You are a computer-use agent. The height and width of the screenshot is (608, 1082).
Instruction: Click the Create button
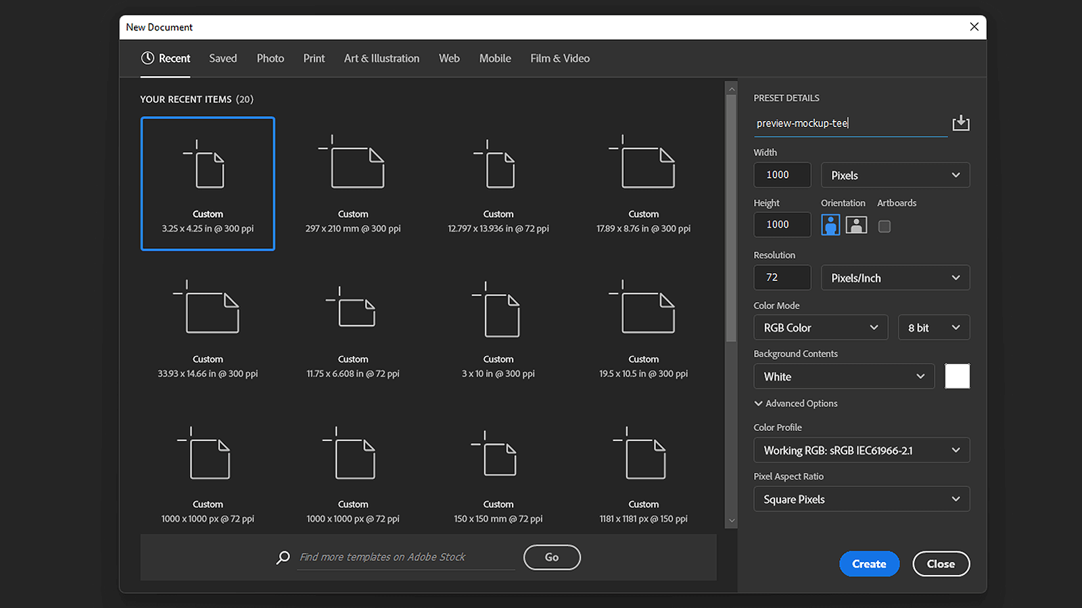(870, 563)
